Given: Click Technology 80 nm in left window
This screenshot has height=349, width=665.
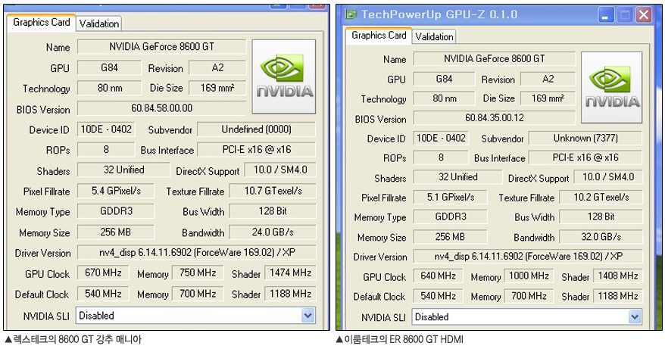Looking at the screenshot, I should 109,88.
